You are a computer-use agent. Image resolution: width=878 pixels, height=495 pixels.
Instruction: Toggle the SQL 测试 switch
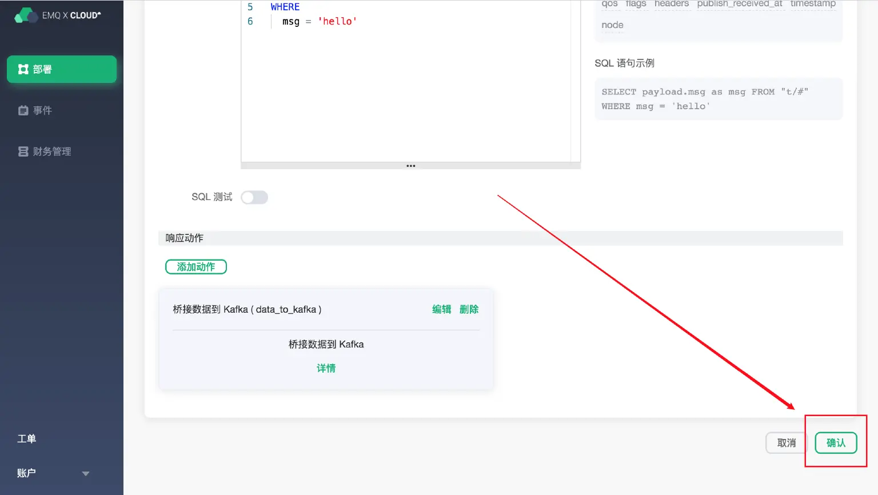[x=254, y=197]
